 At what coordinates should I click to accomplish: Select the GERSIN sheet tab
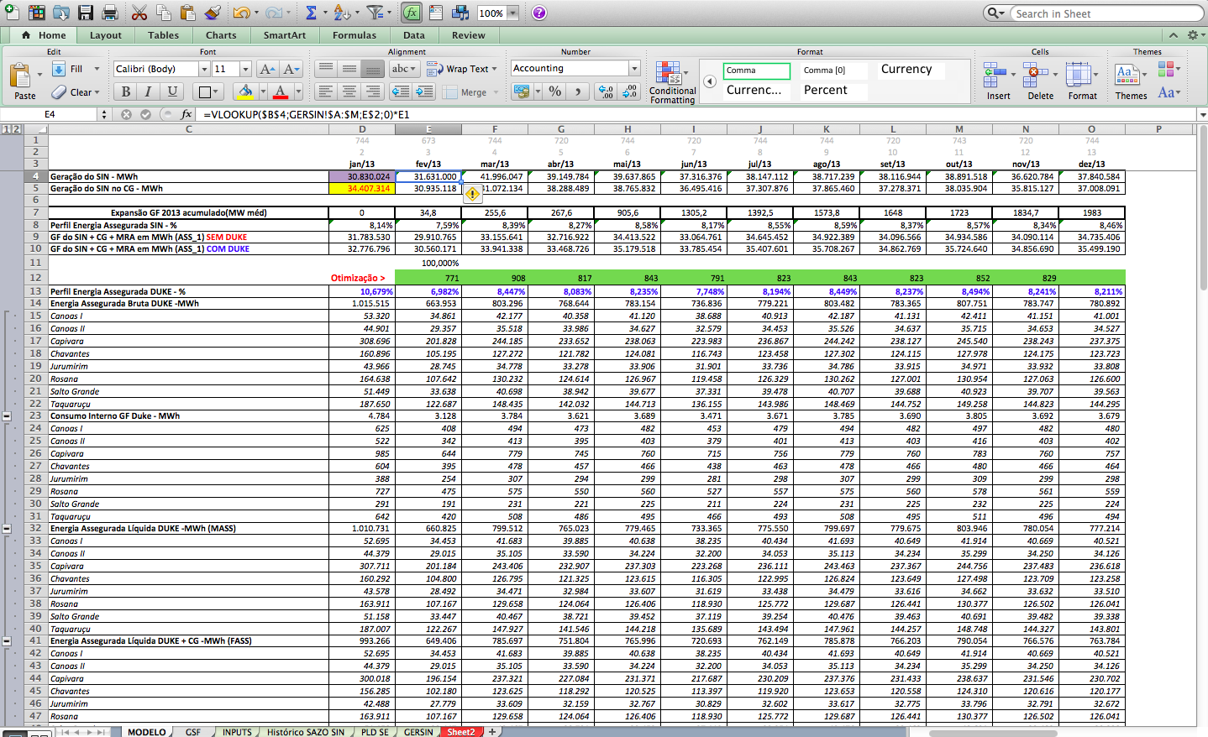tap(418, 732)
